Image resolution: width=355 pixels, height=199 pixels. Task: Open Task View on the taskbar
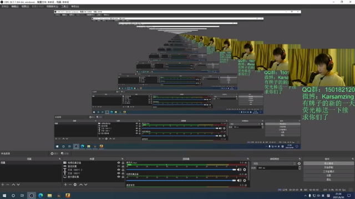[22, 195]
